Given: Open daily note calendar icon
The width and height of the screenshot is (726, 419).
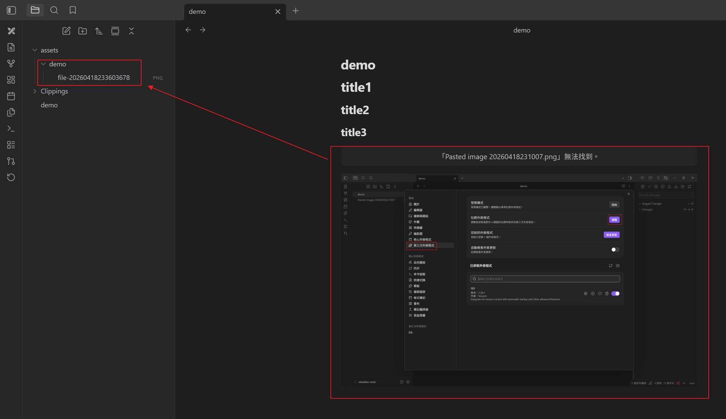Looking at the screenshot, I should pyautogui.click(x=11, y=96).
